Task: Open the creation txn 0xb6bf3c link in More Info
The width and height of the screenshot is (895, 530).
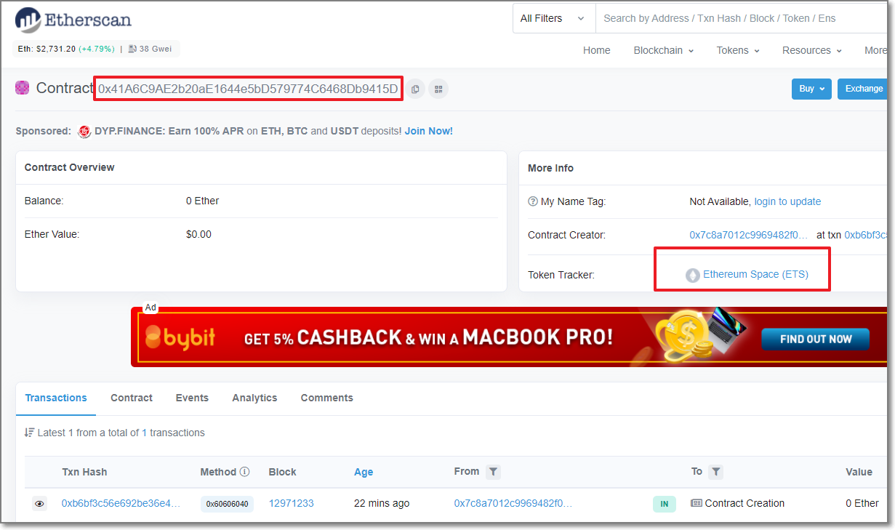Action: pos(866,235)
